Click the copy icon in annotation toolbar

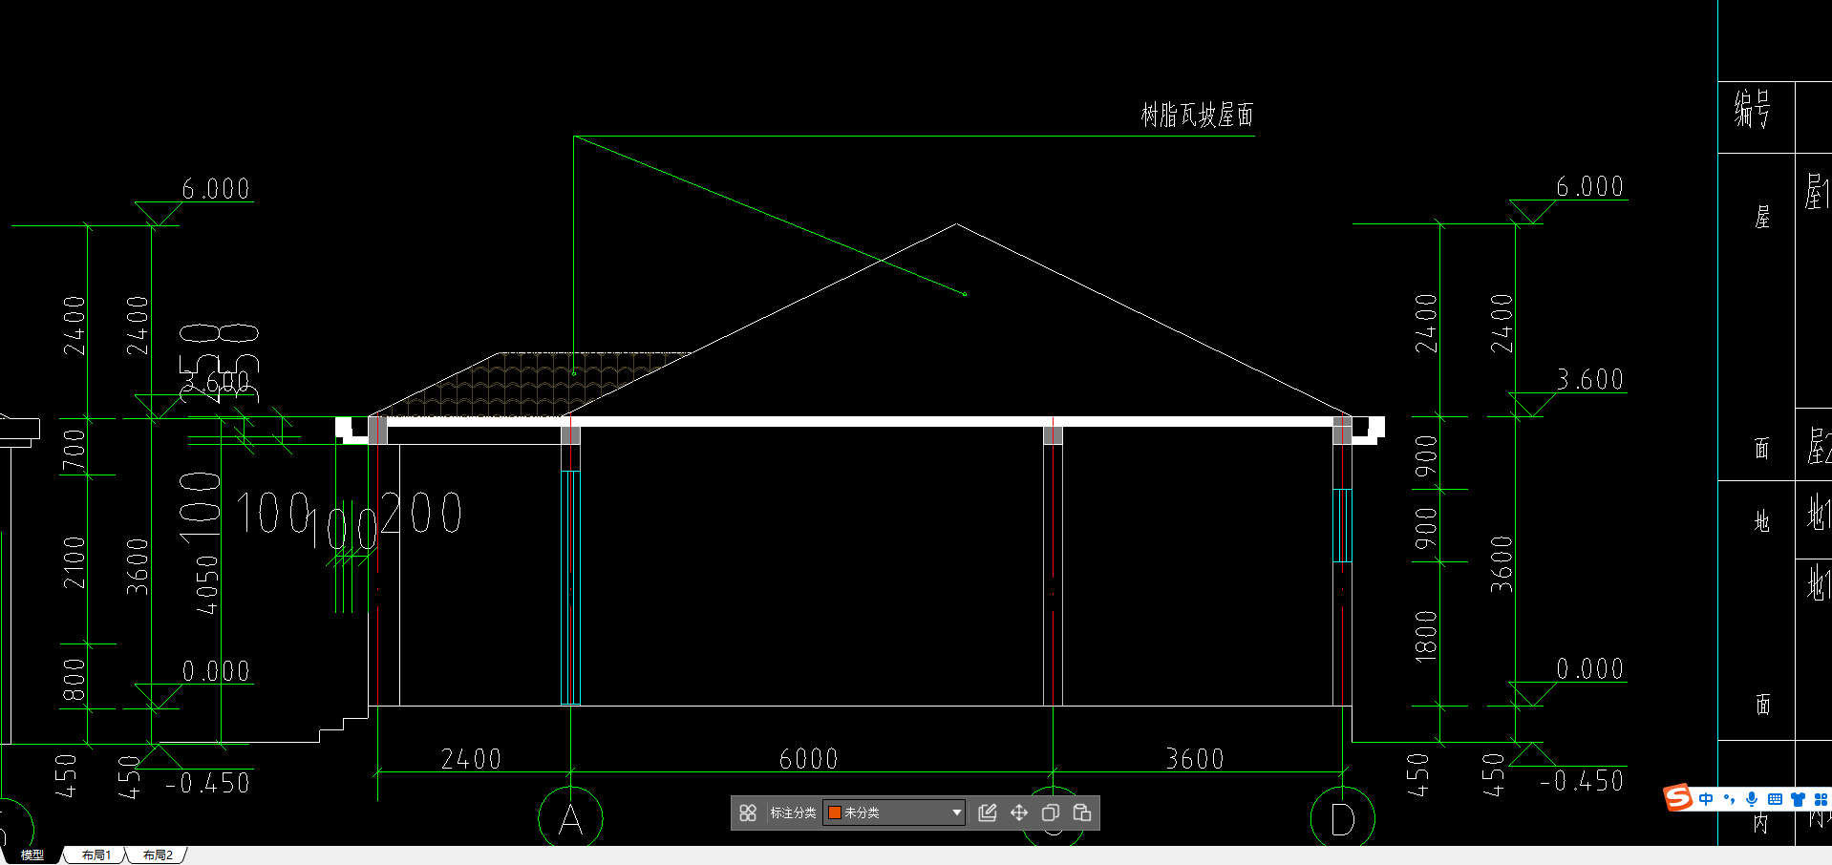(1051, 812)
